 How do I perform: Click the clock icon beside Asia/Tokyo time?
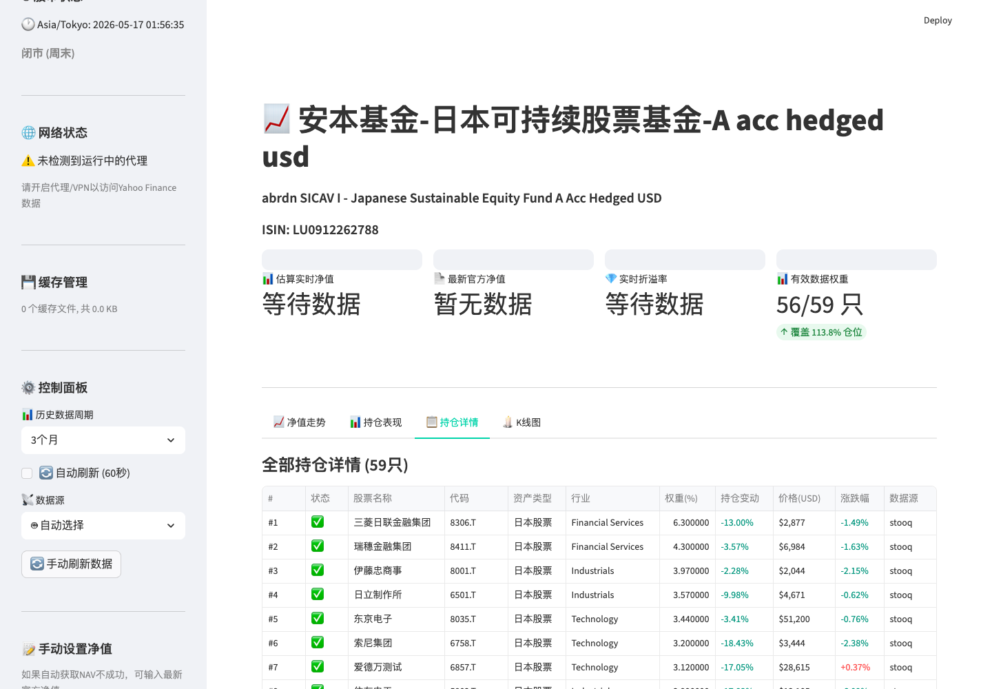tap(28, 25)
